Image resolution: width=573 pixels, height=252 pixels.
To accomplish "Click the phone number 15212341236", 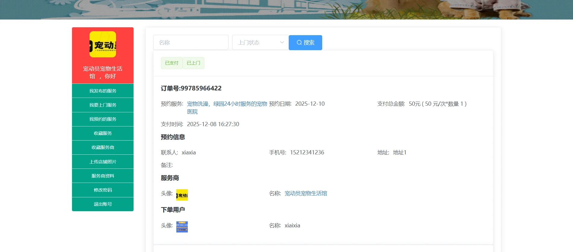I will [307, 152].
